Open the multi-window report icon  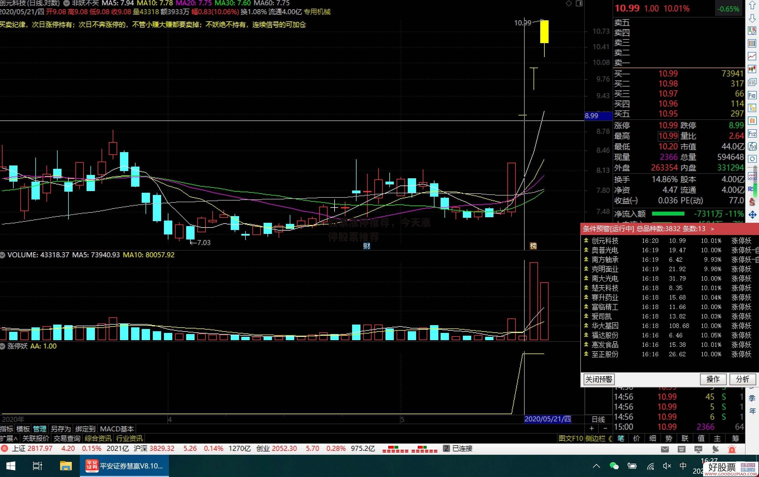coord(752,82)
